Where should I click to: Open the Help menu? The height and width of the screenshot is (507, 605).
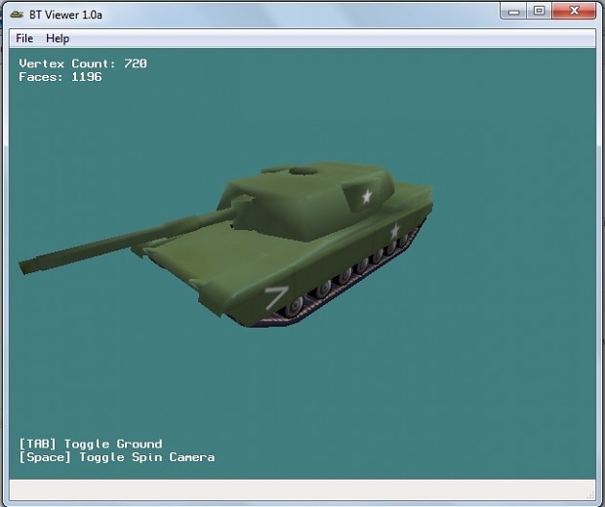pyautogui.click(x=58, y=38)
